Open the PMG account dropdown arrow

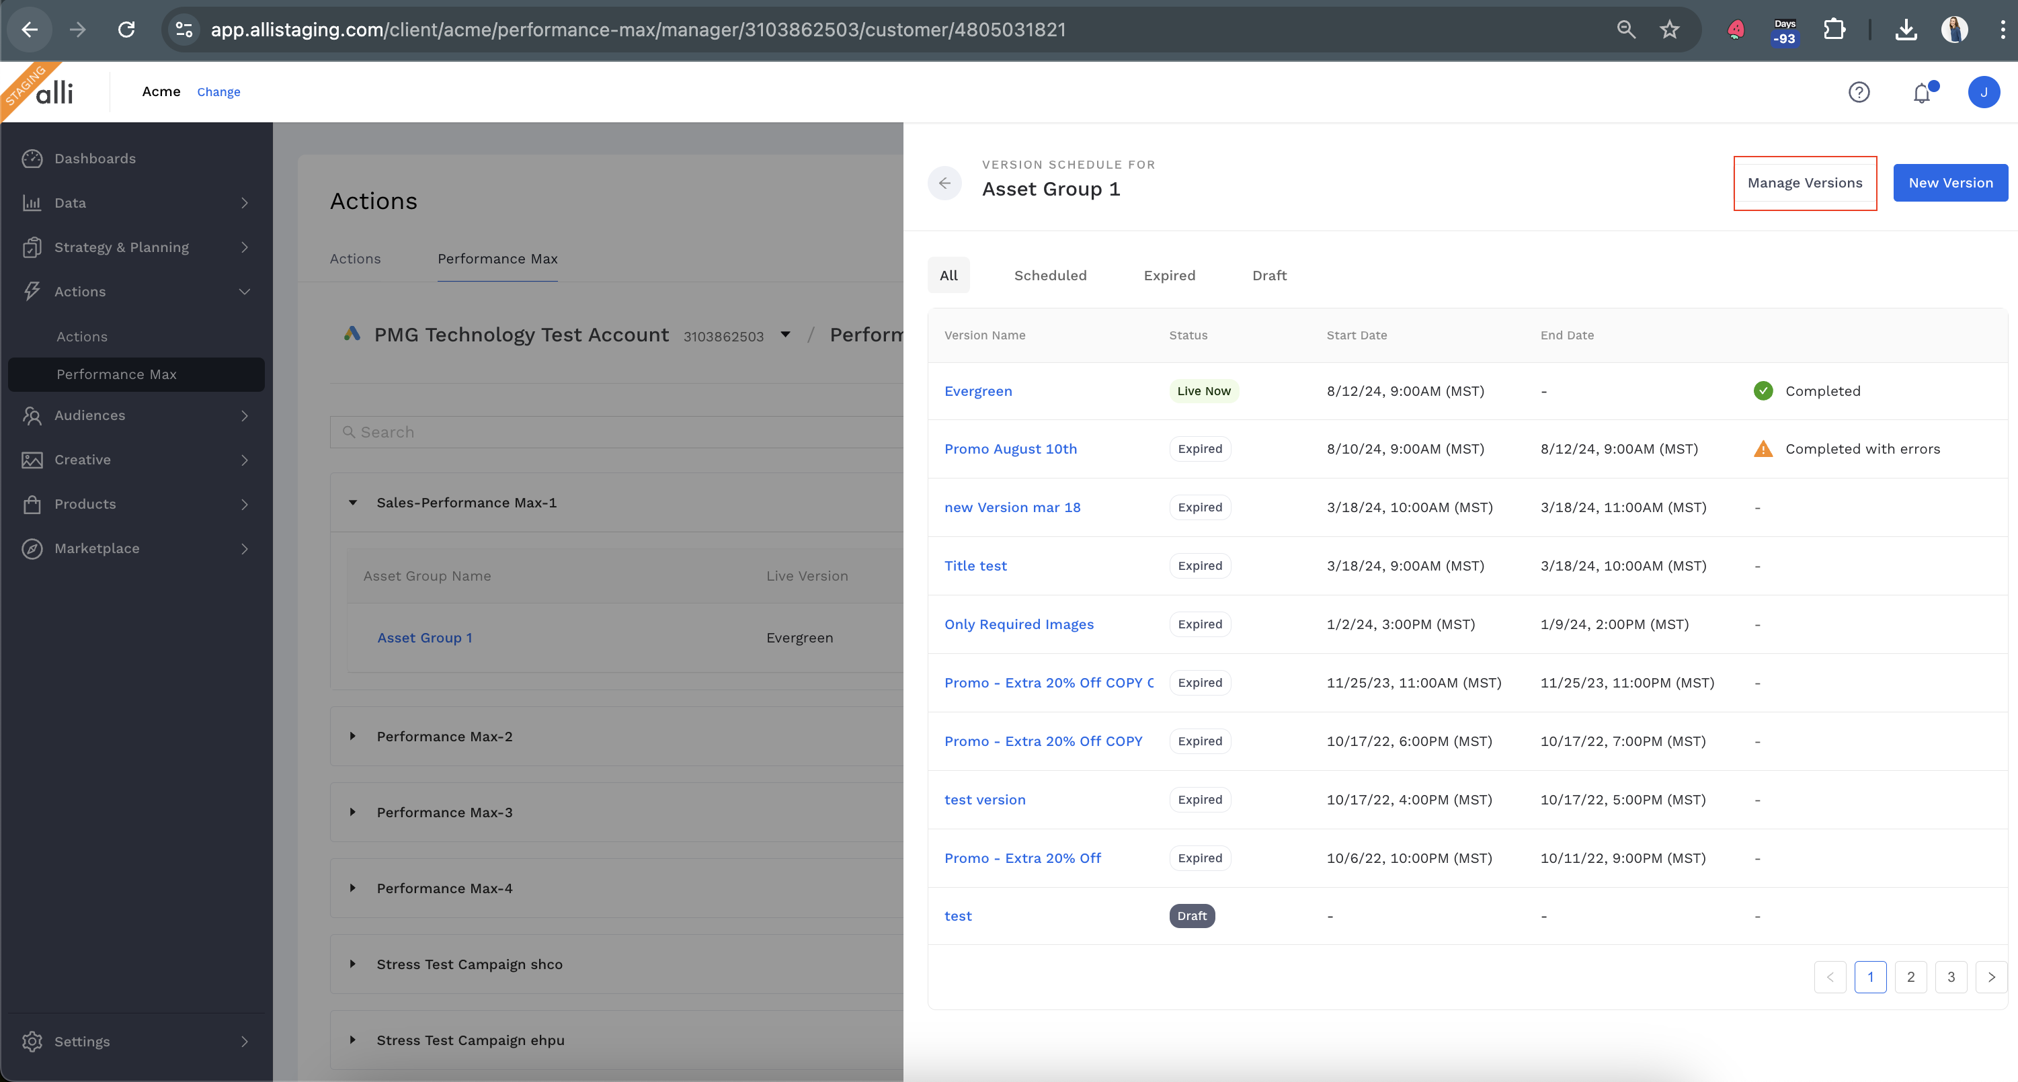tap(785, 335)
